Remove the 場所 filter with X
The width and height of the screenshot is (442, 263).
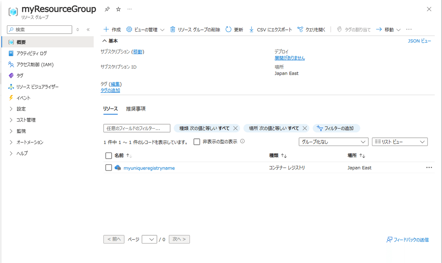[x=305, y=128]
